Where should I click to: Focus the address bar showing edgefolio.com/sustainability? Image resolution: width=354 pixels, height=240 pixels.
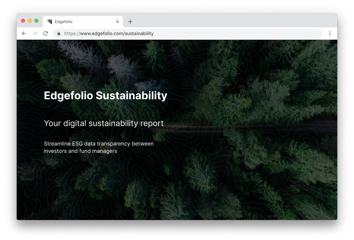tap(187, 33)
